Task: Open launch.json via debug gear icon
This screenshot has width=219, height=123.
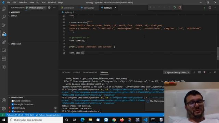Action: click(49, 8)
